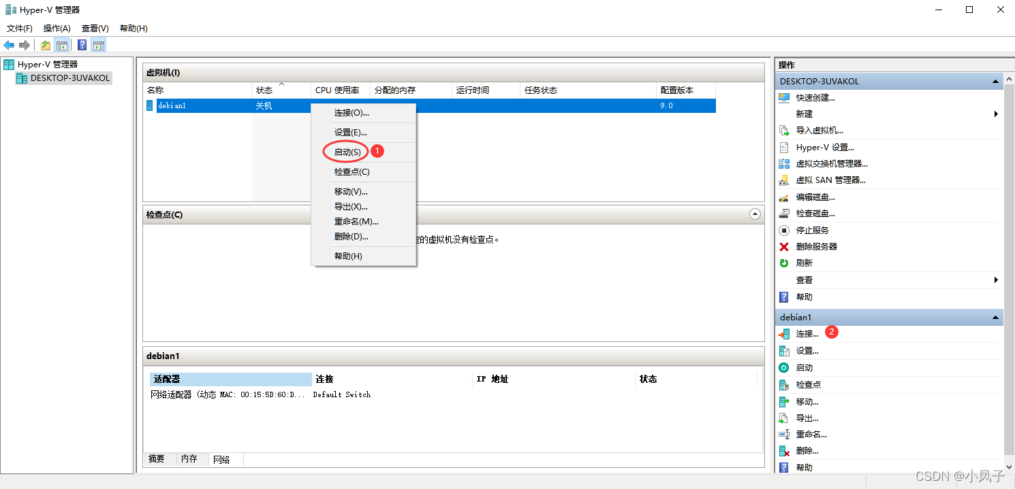Click 检查点 under debian1 actions
Screen dimensions: 1015x489
[809, 385]
